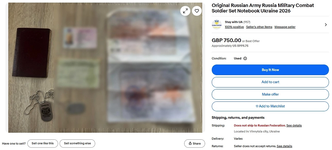Click Add to Watchlist button
The image size is (332, 150).
270,106
